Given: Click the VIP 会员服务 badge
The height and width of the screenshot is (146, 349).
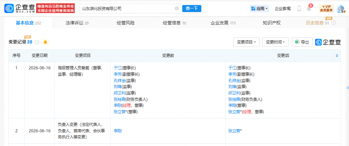Looking at the screenshot, I should (326, 8).
